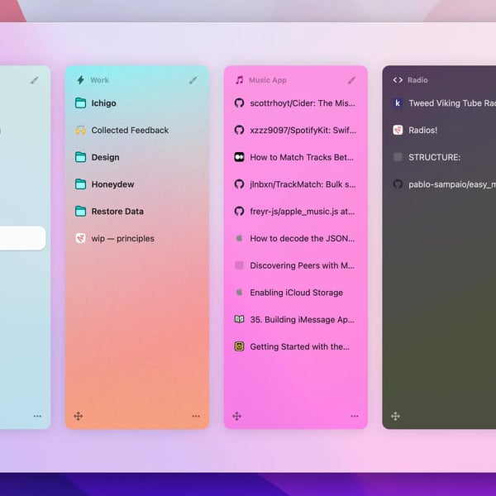Open How to Match Tracks link
This screenshot has height=496, width=496.
pos(301,157)
